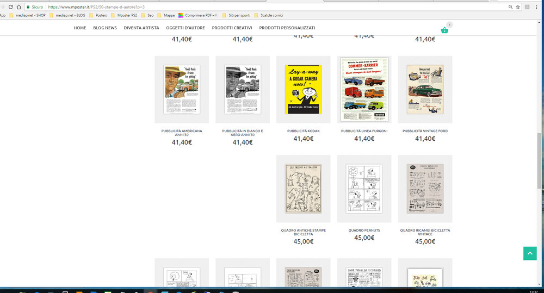Click the 45,00€ price under Quadro Peanuts

[364, 238]
